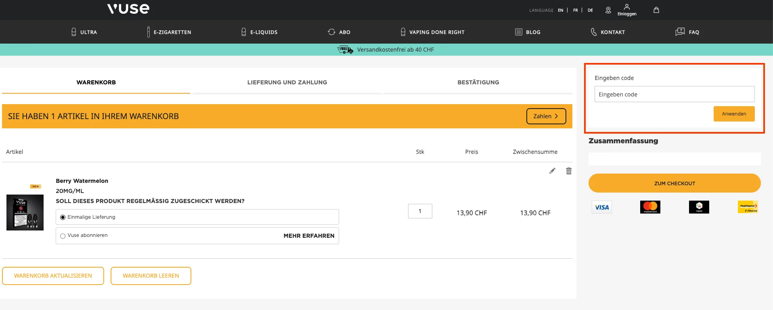Image resolution: width=773 pixels, height=310 pixels.
Task: Click the 20MG/ML strength text
Action: tap(70, 191)
